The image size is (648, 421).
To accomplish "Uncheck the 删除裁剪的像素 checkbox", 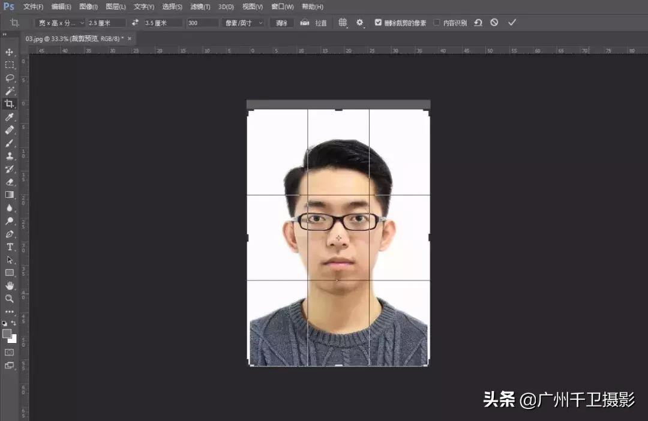I will (378, 22).
